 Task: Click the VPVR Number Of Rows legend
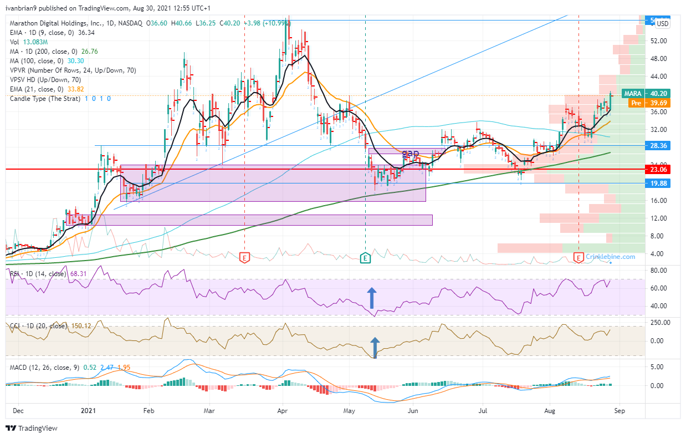[x=73, y=70]
